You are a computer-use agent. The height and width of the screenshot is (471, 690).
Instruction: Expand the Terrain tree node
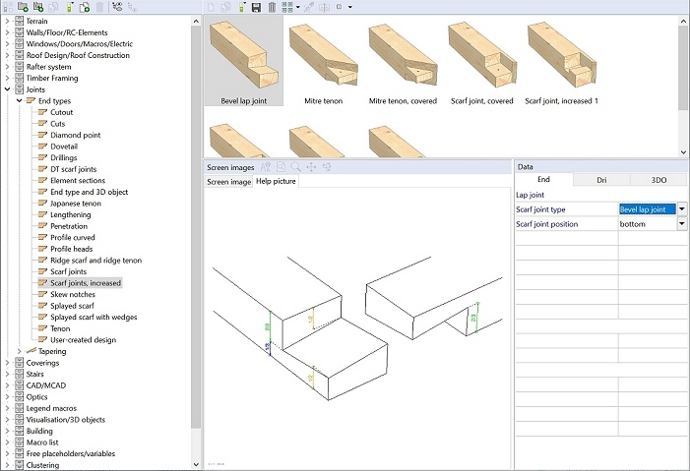pos(7,21)
